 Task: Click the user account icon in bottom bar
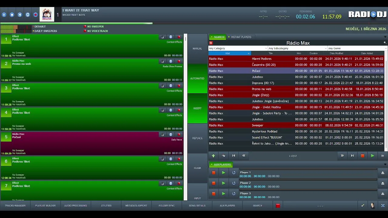(373, 206)
